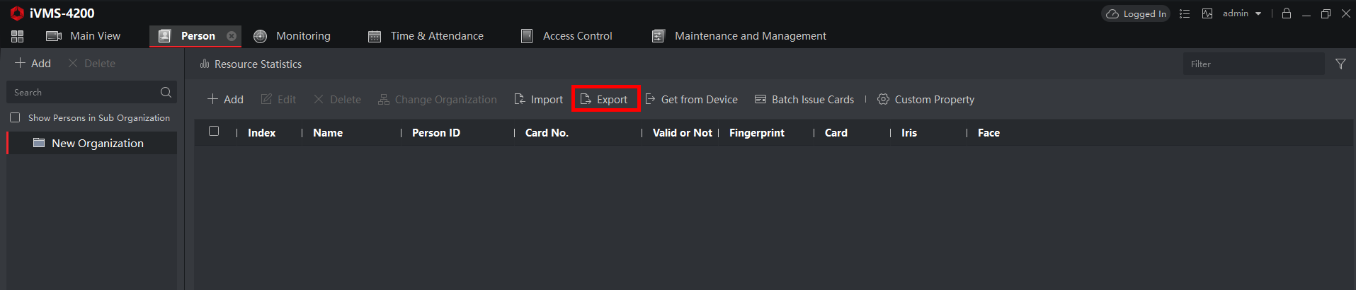1356x290 pixels.
Task: Click the Logged In cloud status
Action: (x=1136, y=13)
